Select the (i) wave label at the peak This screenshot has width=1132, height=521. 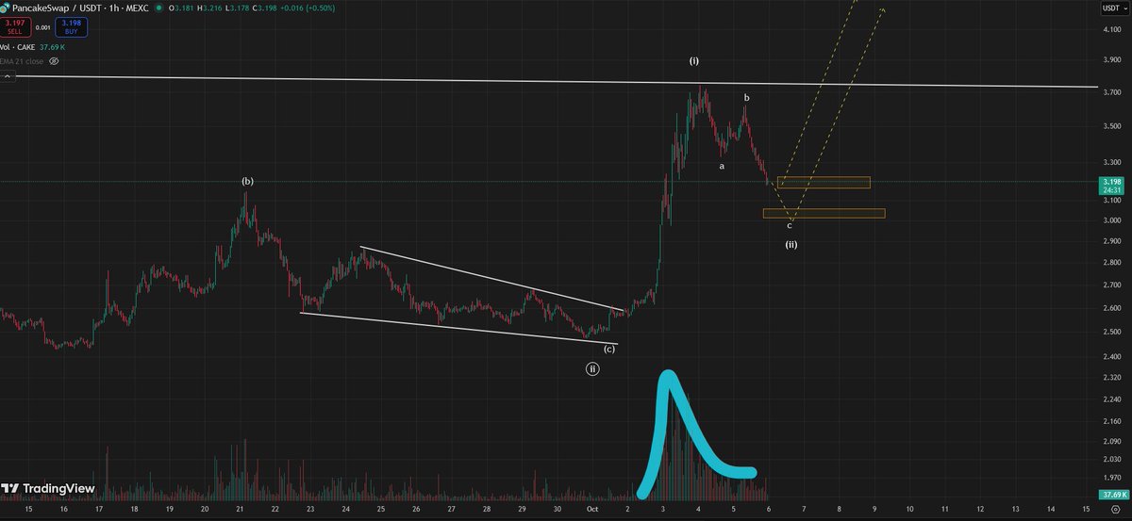693,60
